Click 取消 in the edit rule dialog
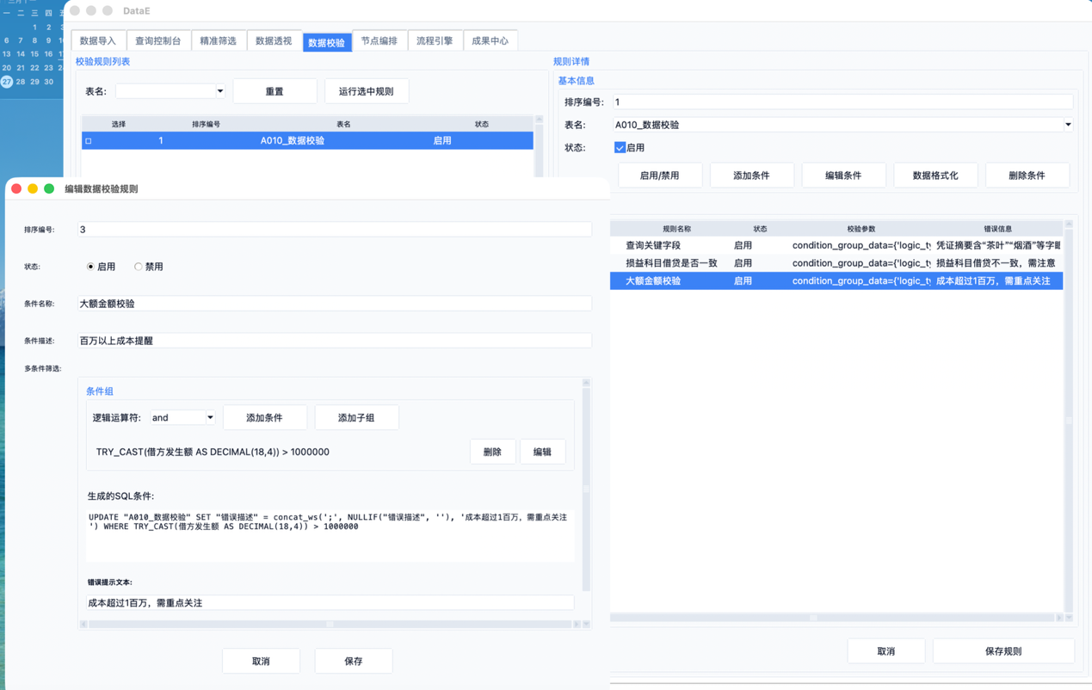The image size is (1092, 690). [x=261, y=661]
